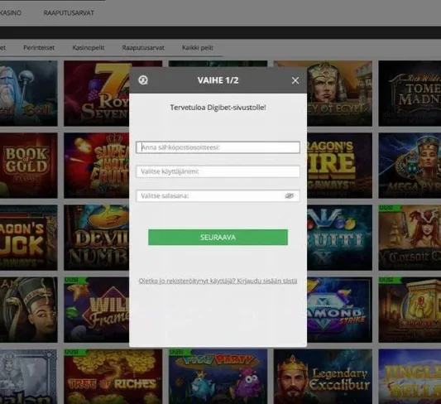
Task: Open the Super Hot Fruits game thumbnail
Action: (97, 166)
